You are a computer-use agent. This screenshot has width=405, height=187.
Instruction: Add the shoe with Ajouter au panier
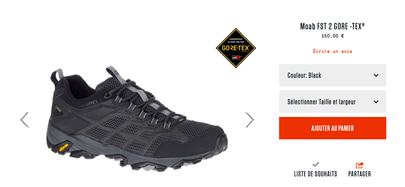[x=332, y=128]
